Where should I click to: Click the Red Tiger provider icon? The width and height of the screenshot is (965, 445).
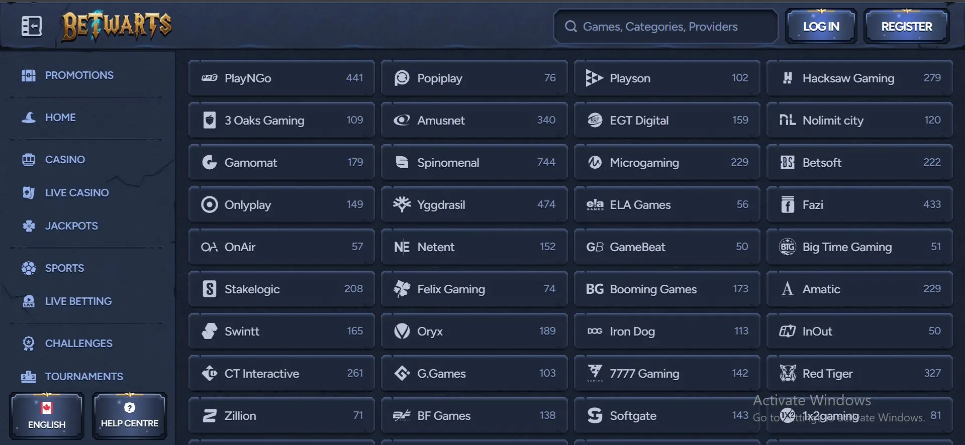point(788,373)
